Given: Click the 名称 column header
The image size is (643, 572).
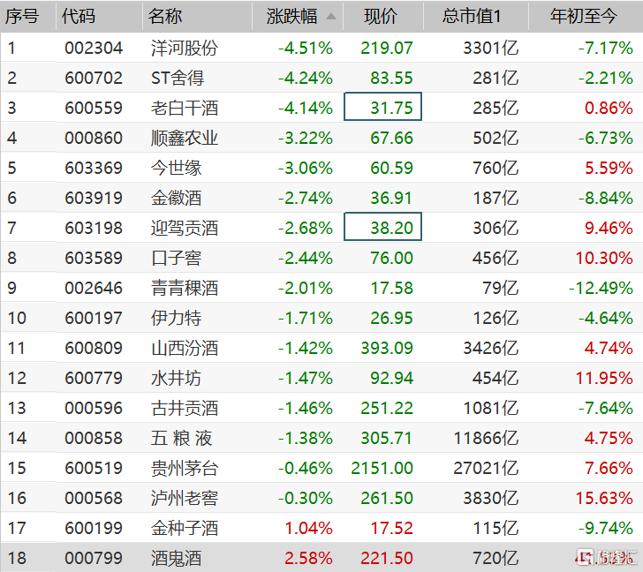Looking at the screenshot, I should coord(165,17).
